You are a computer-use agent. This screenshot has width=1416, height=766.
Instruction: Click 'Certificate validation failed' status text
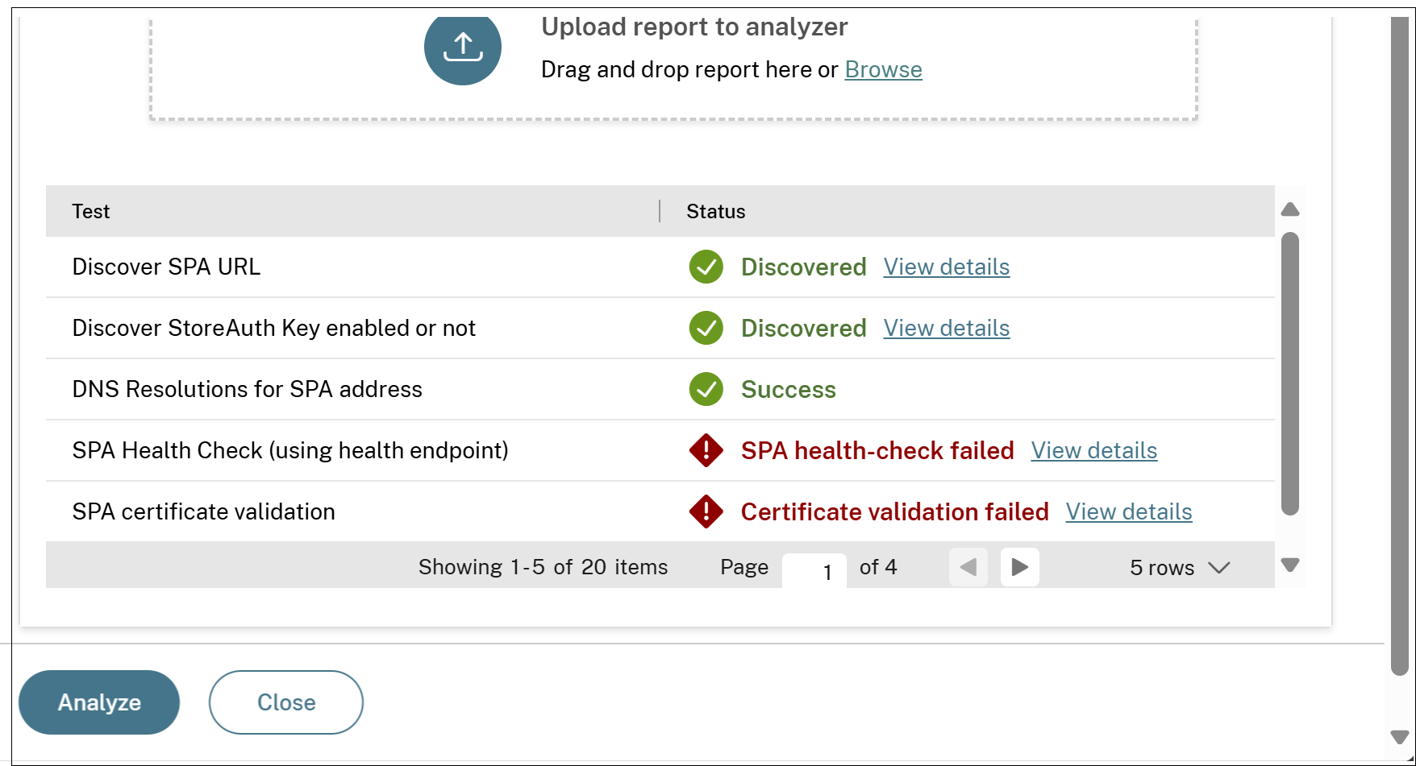(x=895, y=511)
